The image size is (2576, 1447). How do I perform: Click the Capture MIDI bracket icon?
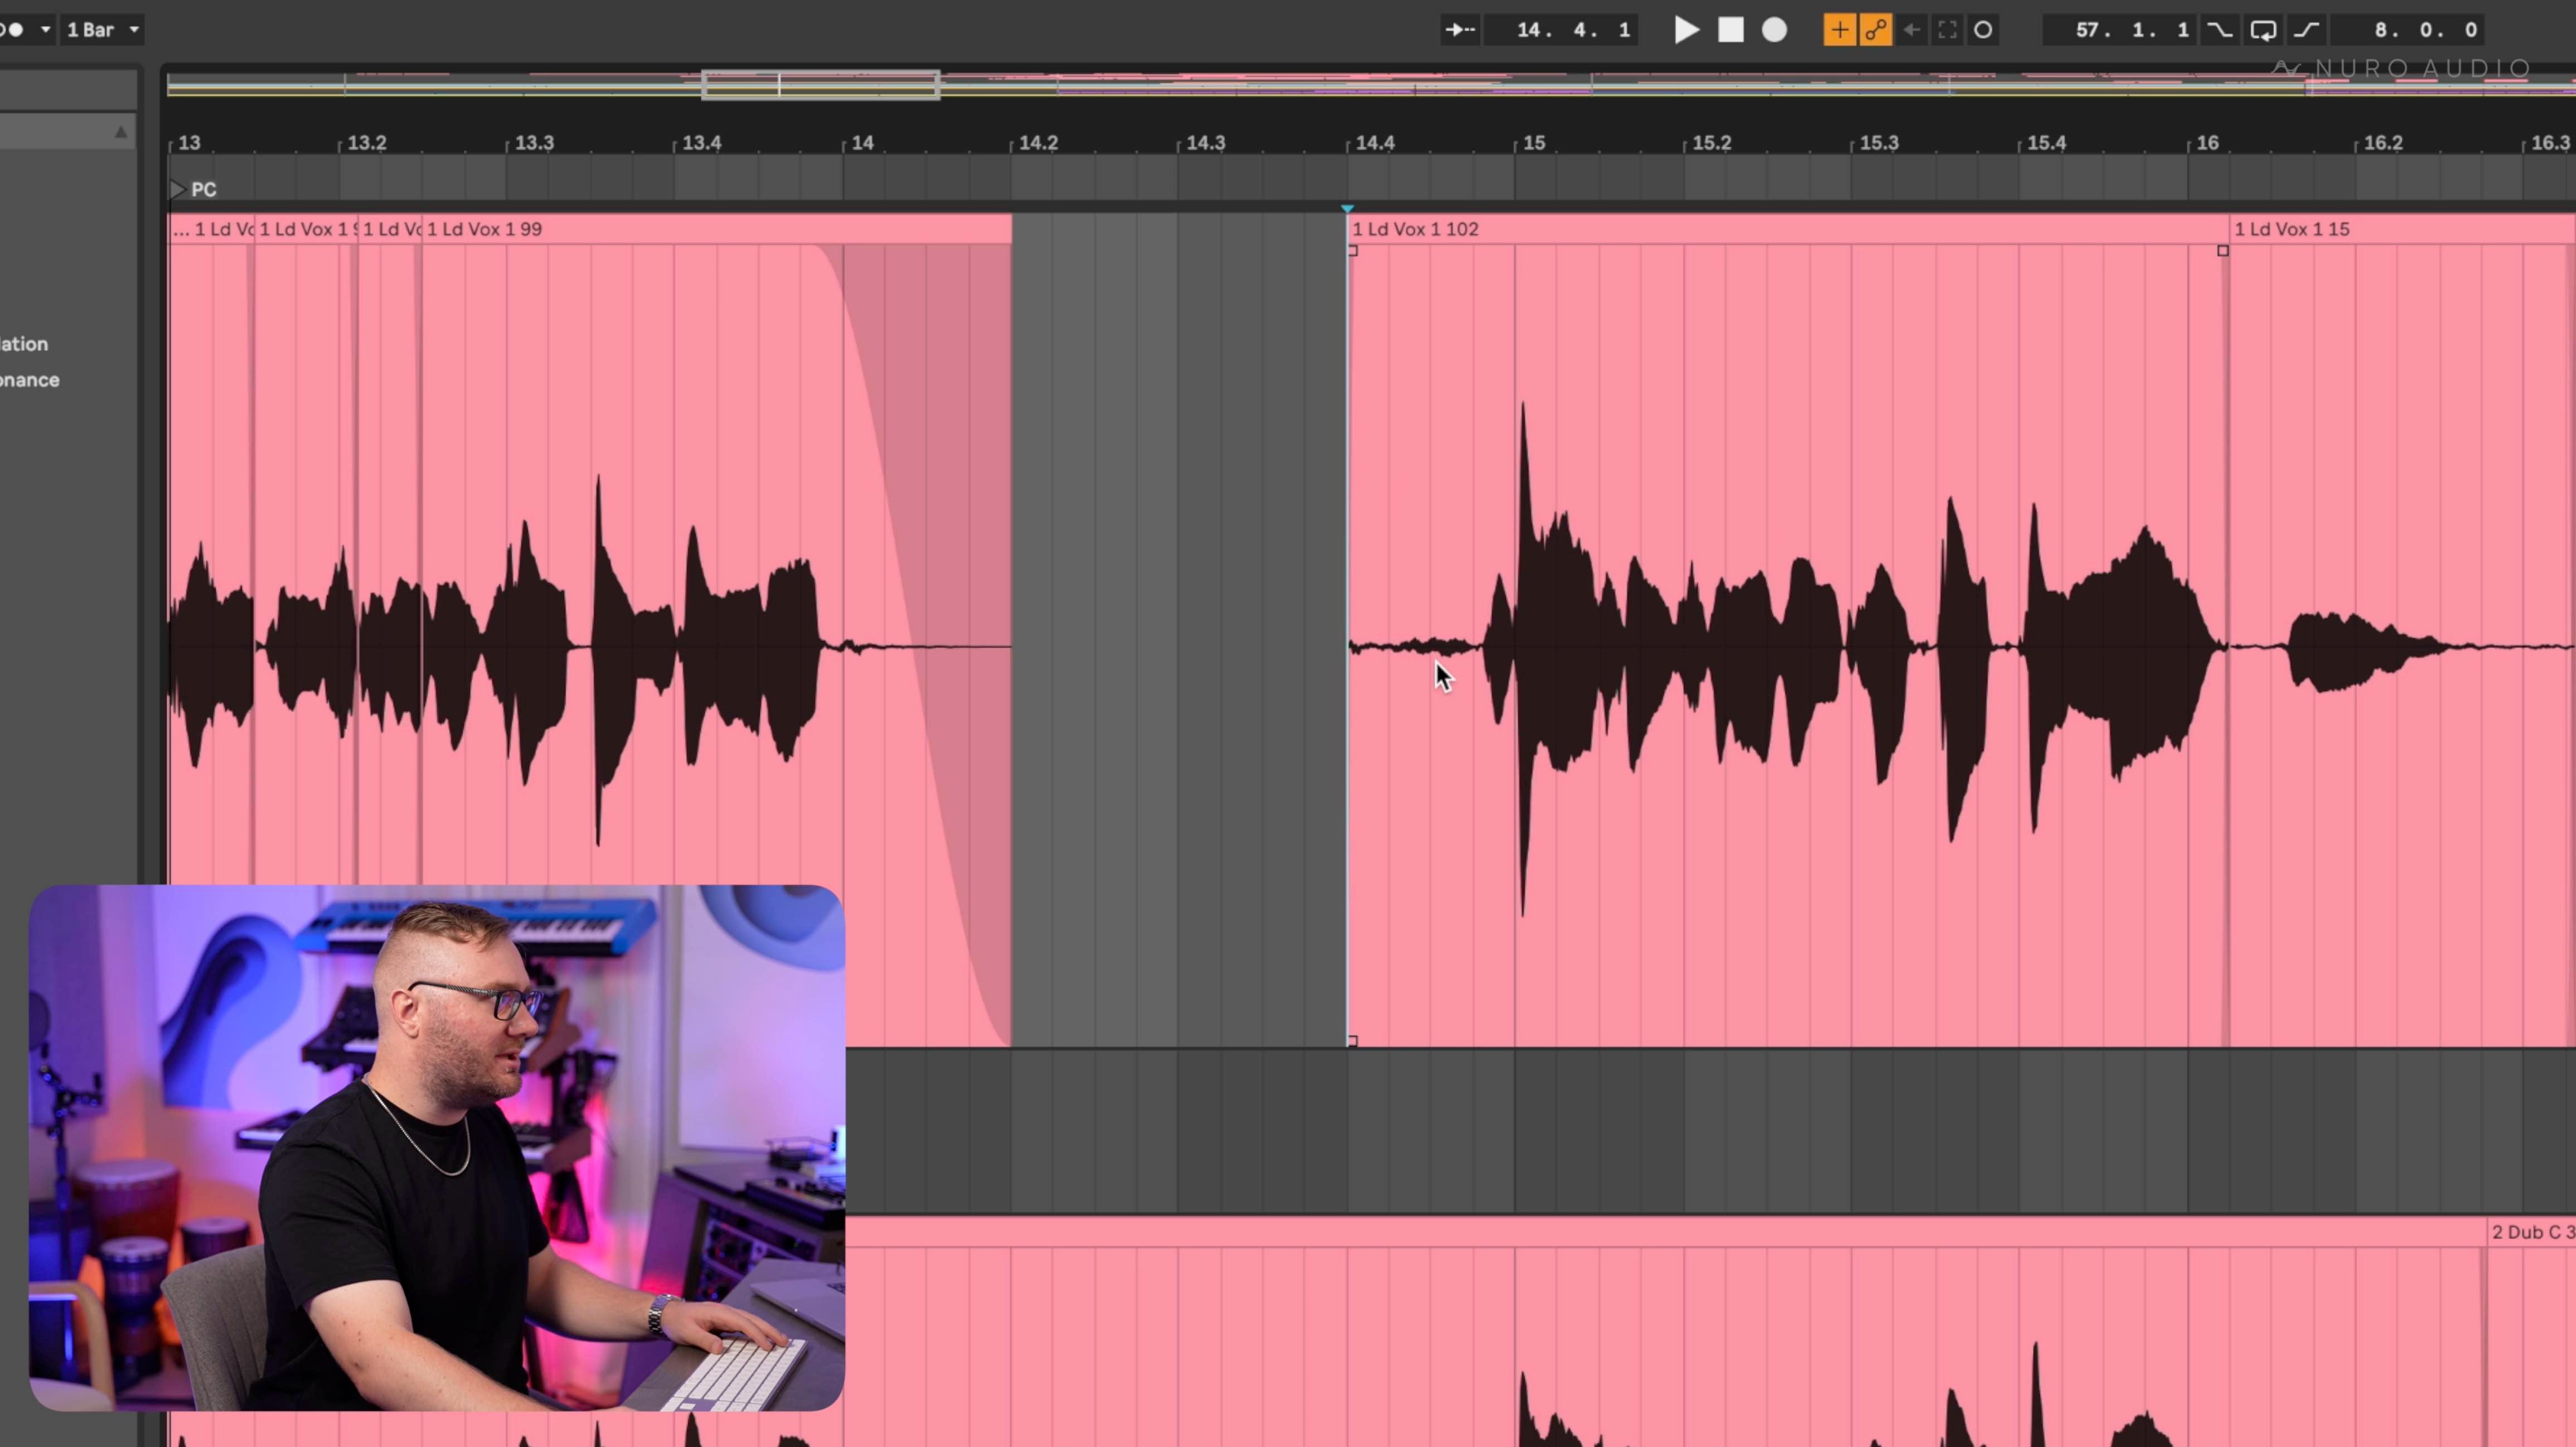1947,30
